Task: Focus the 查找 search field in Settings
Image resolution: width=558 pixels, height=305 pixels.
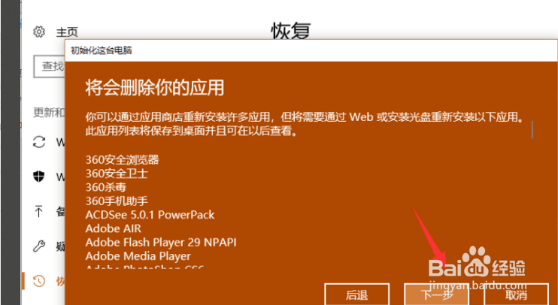Action: [x=50, y=66]
